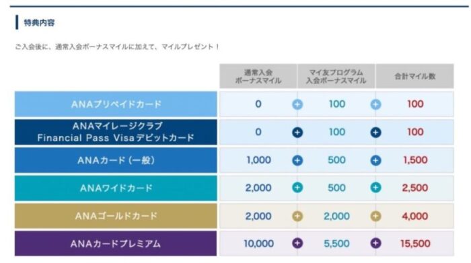Click the 通常入会ボーナスマイル column header
The image size is (471, 263).
pyautogui.click(x=258, y=76)
